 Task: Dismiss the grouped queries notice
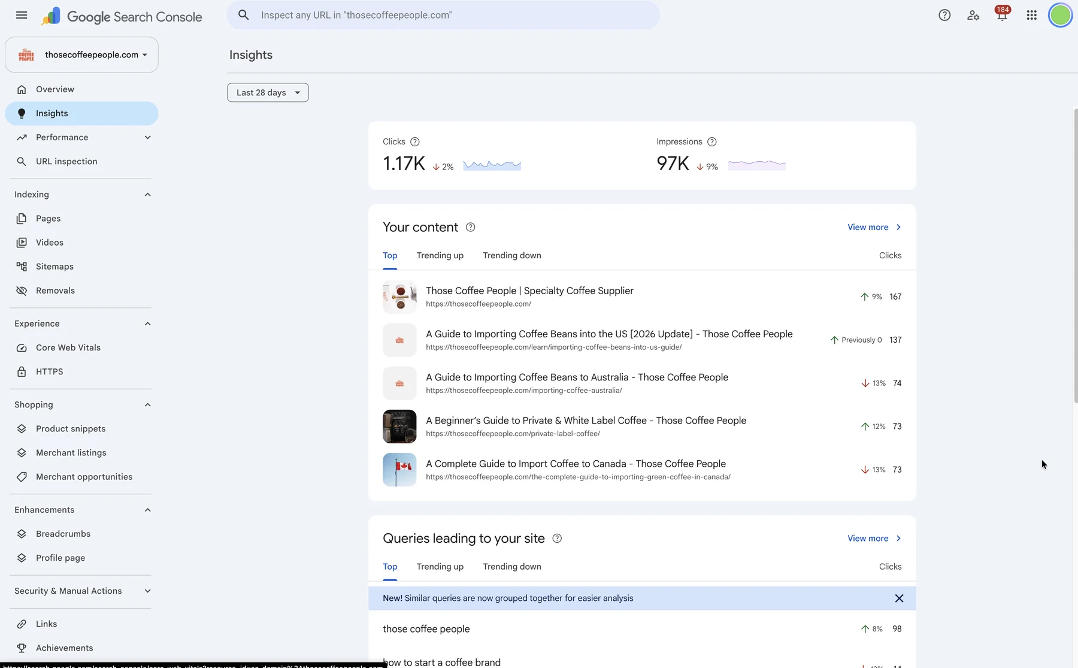click(x=899, y=599)
